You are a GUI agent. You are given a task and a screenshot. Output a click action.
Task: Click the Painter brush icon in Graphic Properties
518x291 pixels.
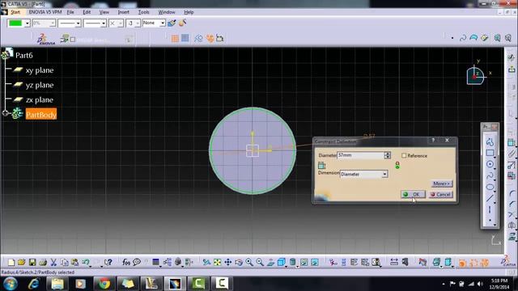click(x=172, y=23)
